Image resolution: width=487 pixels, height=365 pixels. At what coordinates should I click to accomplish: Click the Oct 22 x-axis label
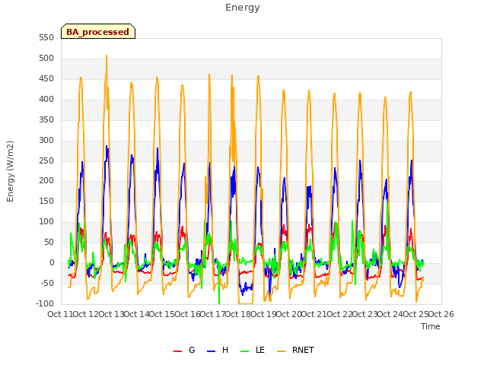coord(340,314)
